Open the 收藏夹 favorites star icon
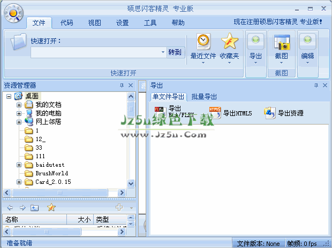Viewport: 332px width, 248px height. click(230, 41)
